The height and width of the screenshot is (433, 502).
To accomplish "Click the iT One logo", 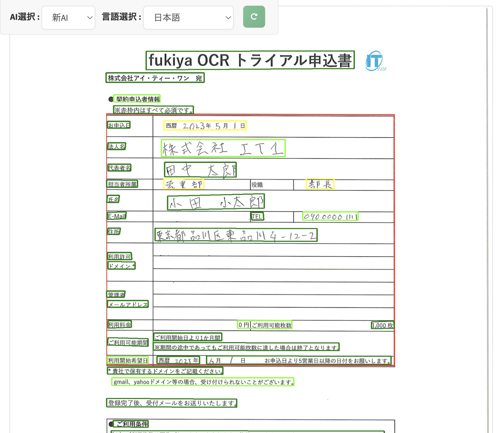I will coord(375,61).
